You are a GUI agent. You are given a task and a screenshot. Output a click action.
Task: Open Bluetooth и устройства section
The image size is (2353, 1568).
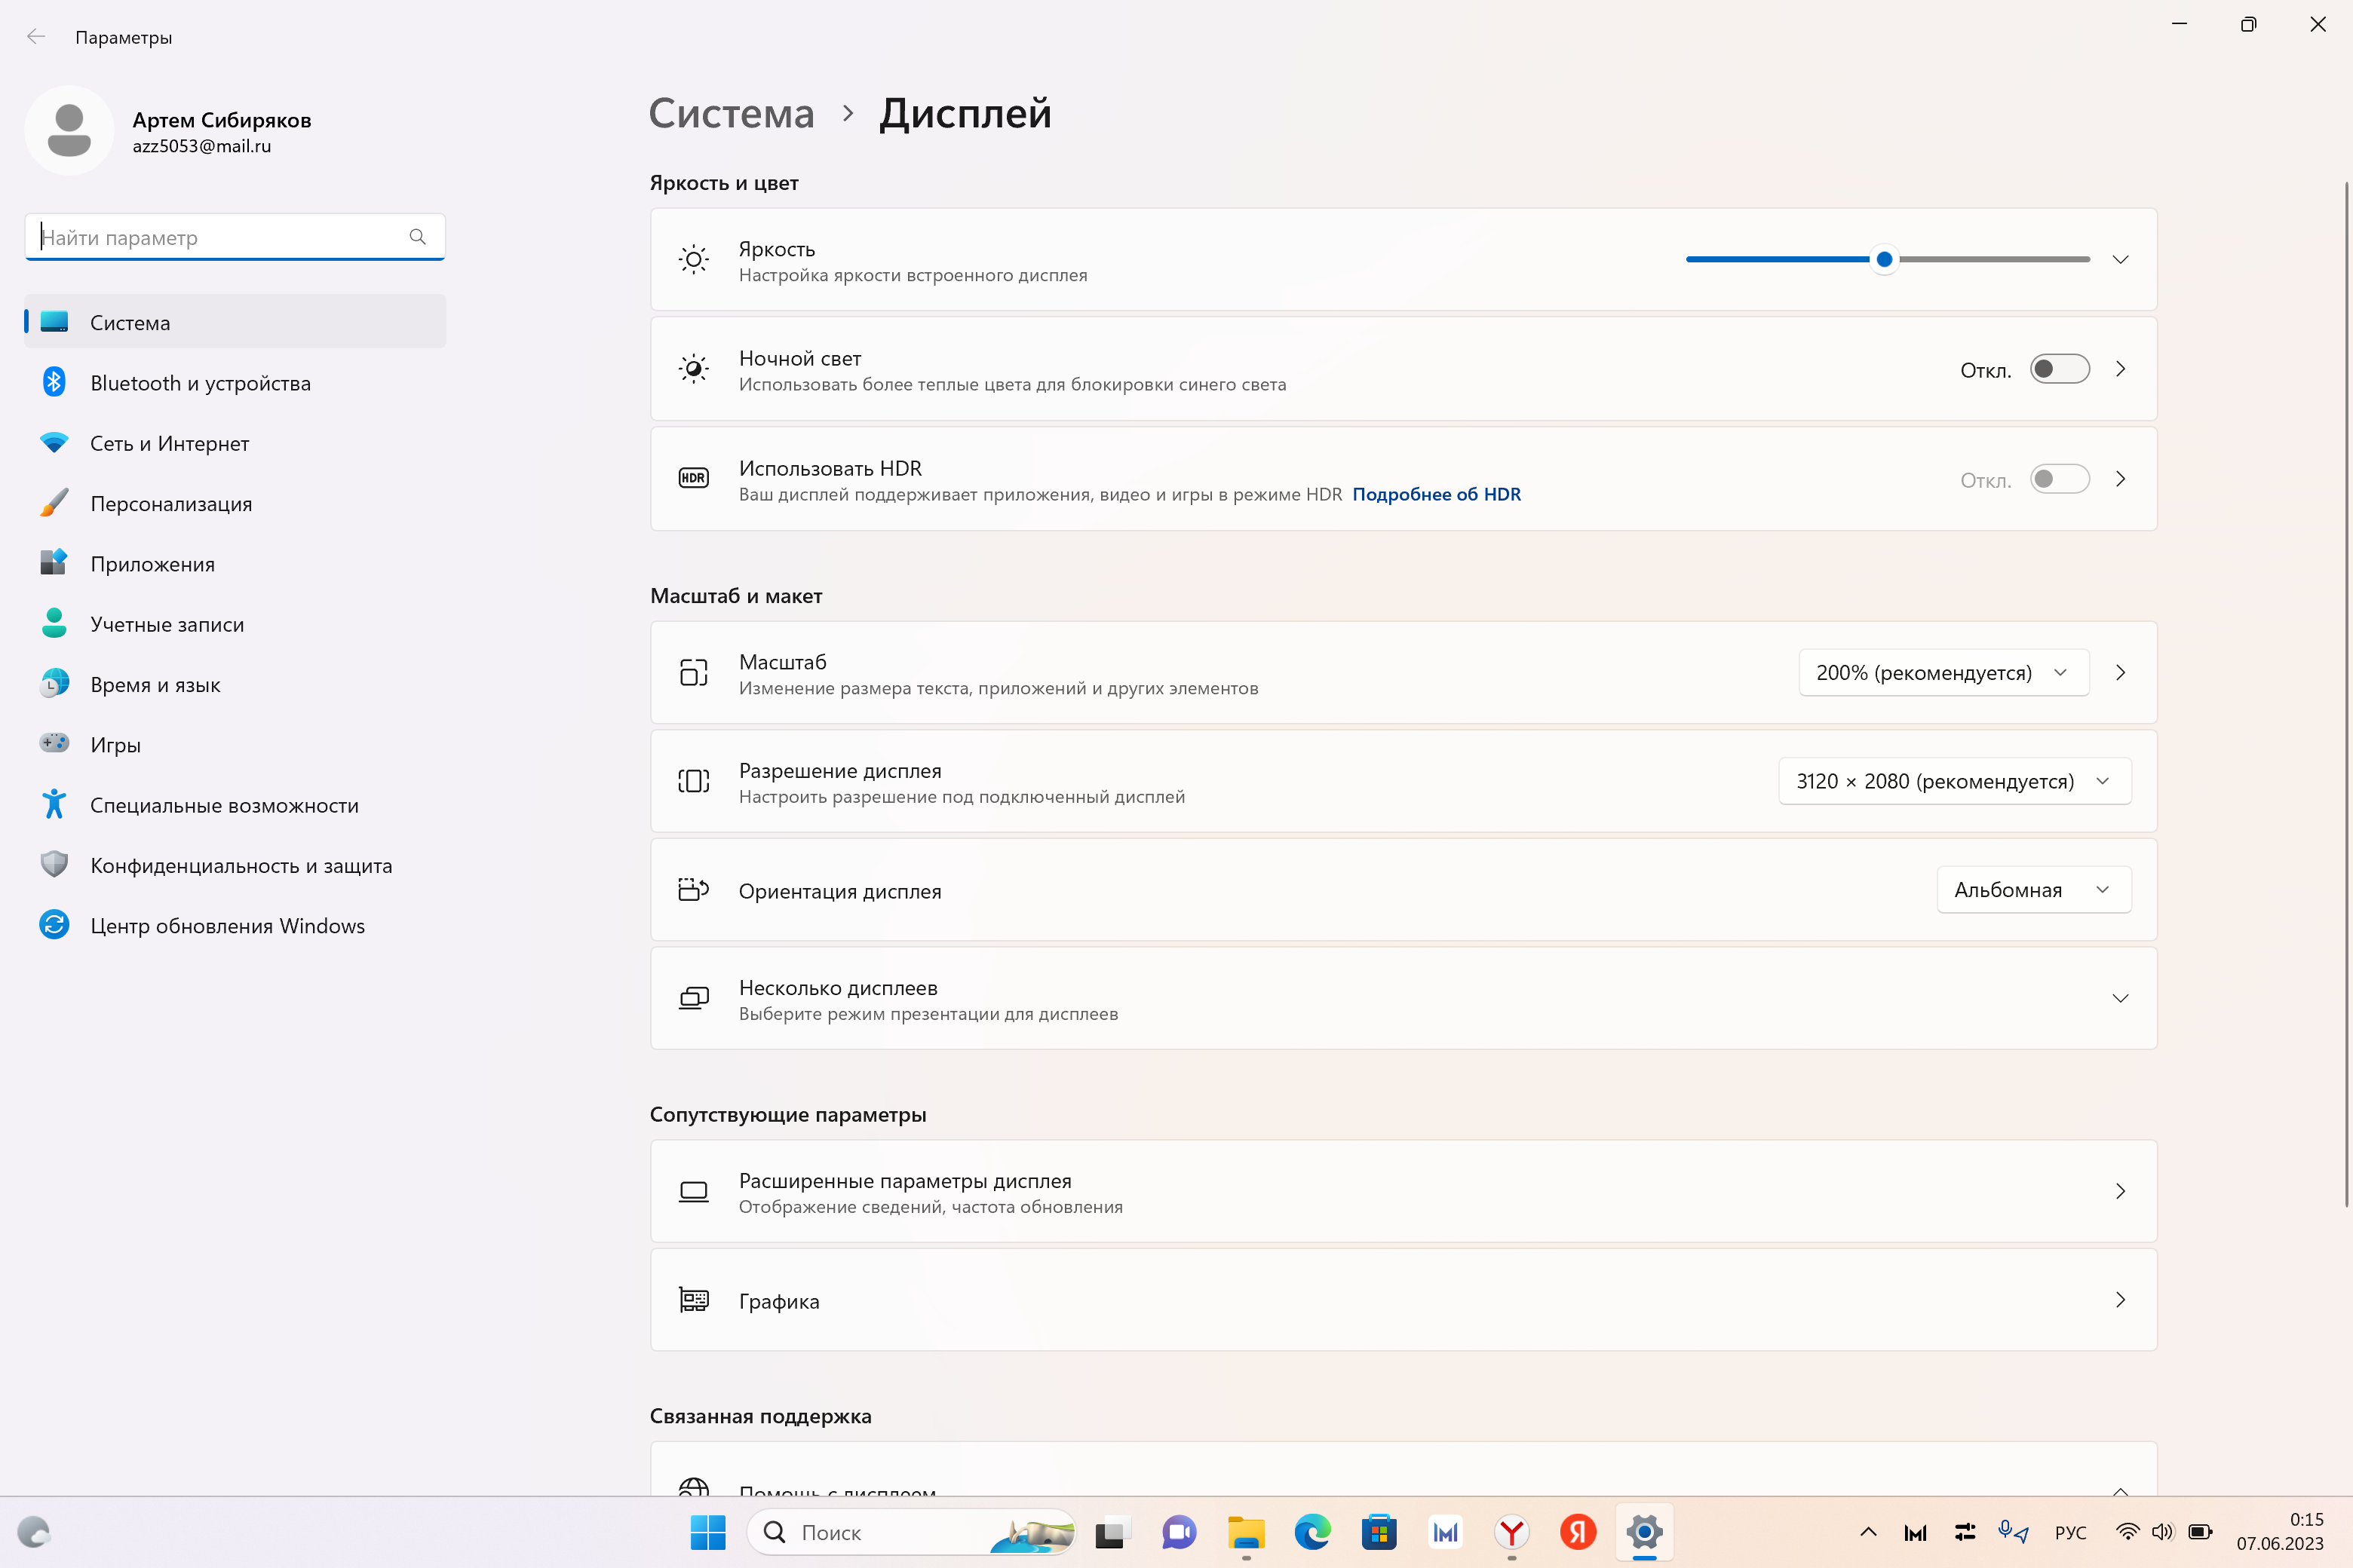click(x=235, y=383)
